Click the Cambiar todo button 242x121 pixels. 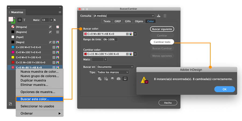[x=162, y=42]
